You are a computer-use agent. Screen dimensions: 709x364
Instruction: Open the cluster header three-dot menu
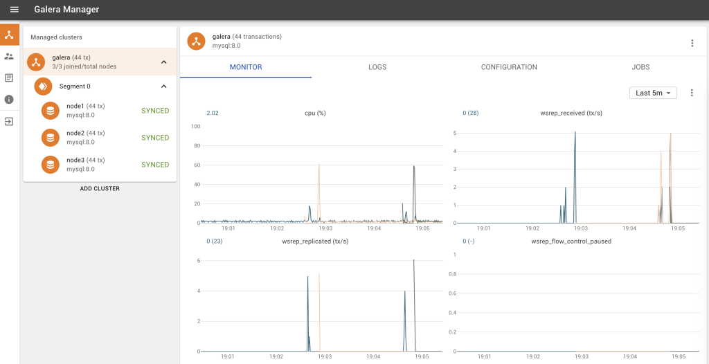tap(692, 44)
